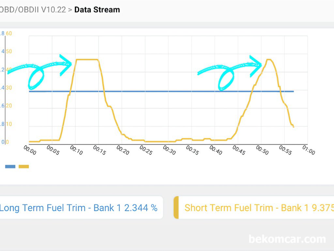This screenshot has height=251, width=334.
Task: Click the OBD/OBDII V10.22 breadcrumb
Action: 33,10
